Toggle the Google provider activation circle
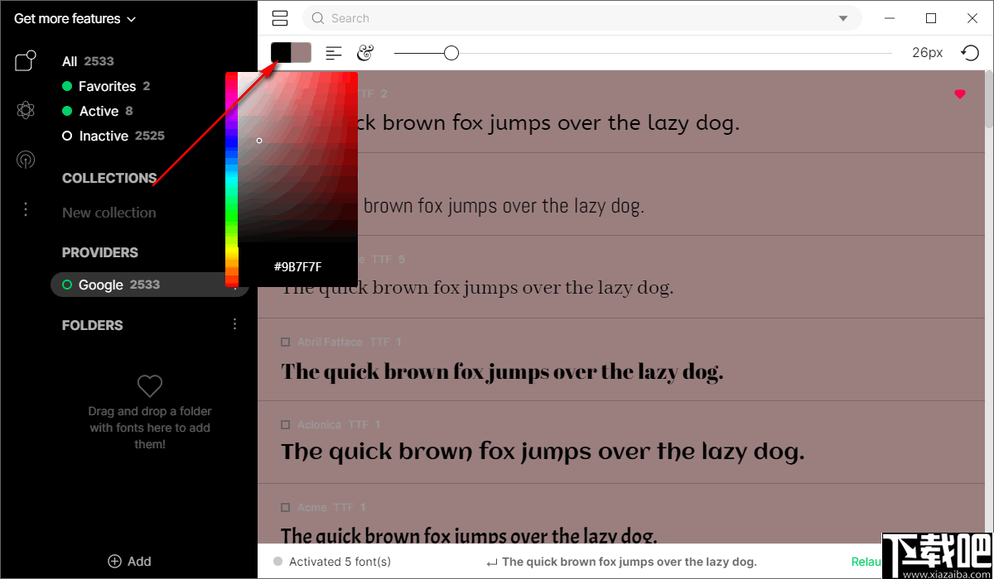This screenshot has width=994, height=579. [67, 285]
